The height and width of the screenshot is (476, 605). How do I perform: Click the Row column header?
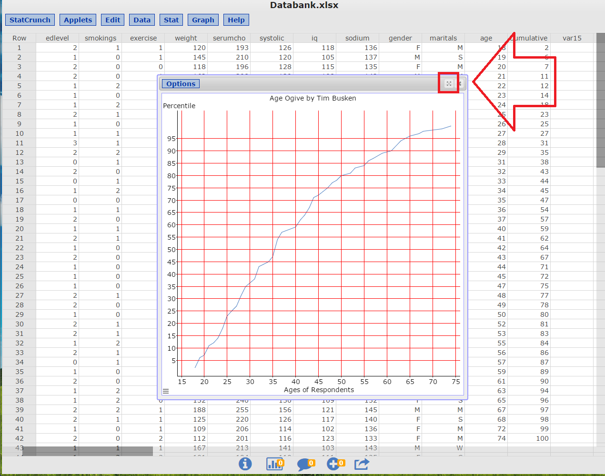tap(20, 38)
